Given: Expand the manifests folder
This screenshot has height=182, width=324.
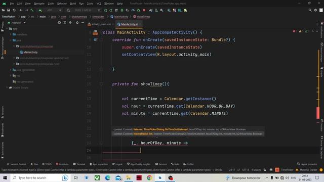Looking at the screenshot, I should (11, 34).
